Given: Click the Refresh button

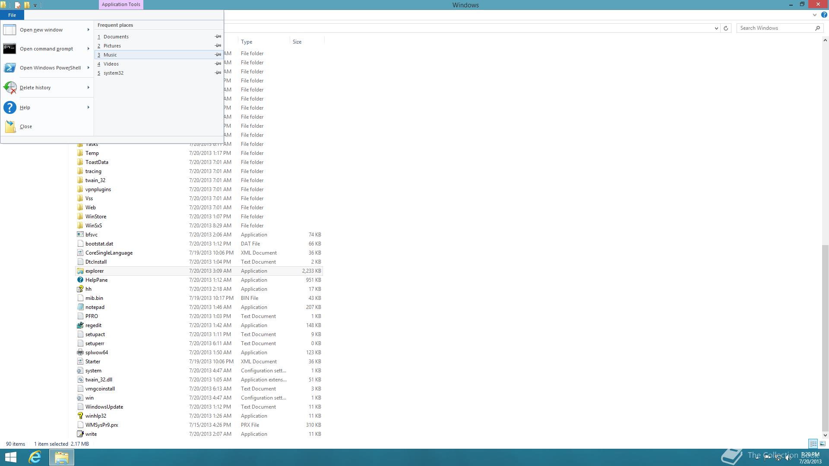Looking at the screenshot, I should pyautogui.click(x=726, y=28).
